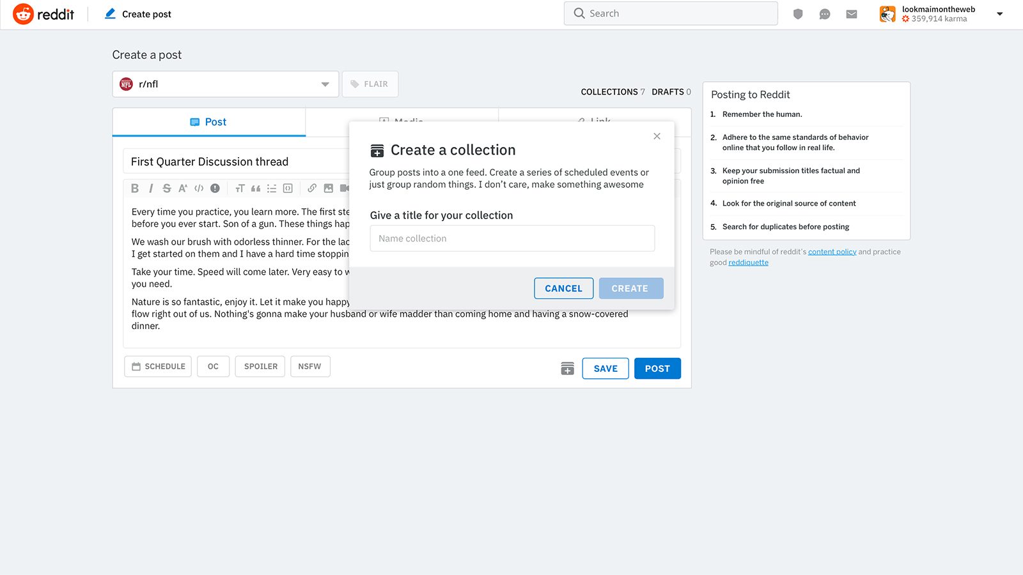Mark selected text as spoiler
Image resolution: width=1023 pixels, height=575 pixels.
(215, 188)
